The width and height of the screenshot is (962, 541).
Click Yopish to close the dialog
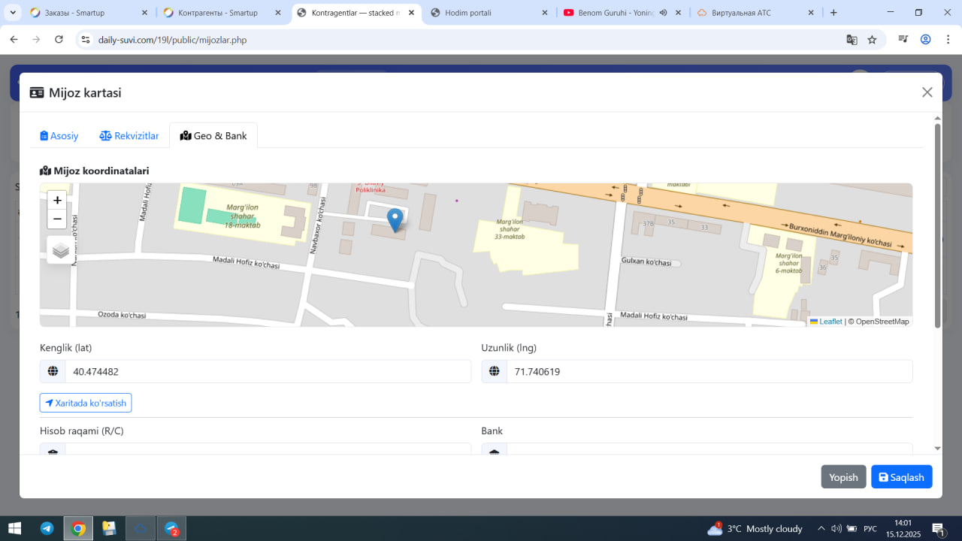843,477
